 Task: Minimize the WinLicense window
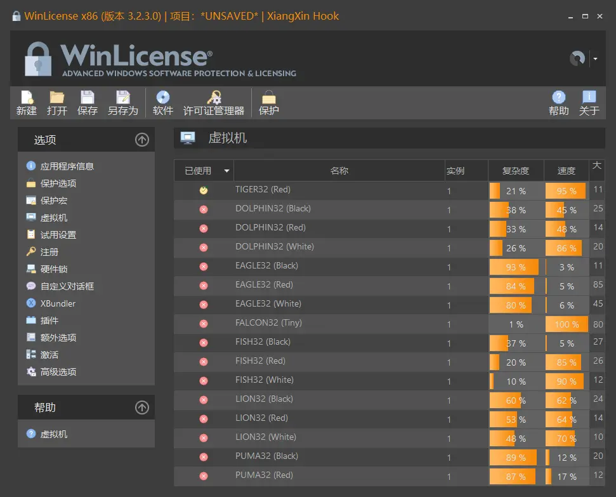pyautogui.click(x=570, y=17)
